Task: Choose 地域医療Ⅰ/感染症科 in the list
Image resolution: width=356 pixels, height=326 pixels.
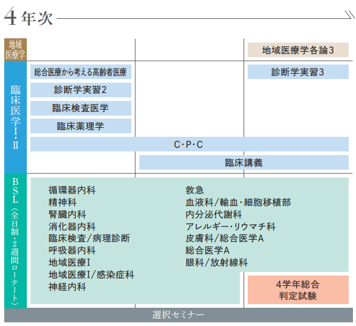Action: point(91,275)
